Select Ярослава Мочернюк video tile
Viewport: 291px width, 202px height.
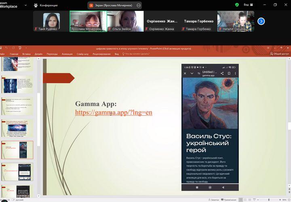click(x=88, y=21)
